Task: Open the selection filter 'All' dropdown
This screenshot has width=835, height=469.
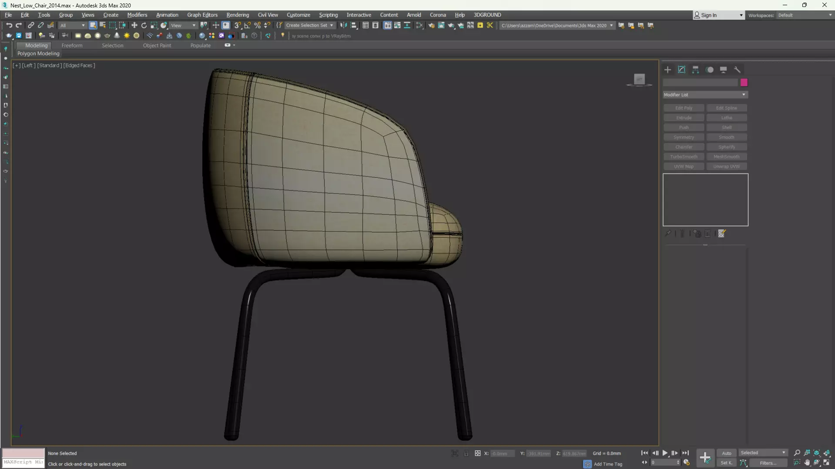Action: pos(72,25)
